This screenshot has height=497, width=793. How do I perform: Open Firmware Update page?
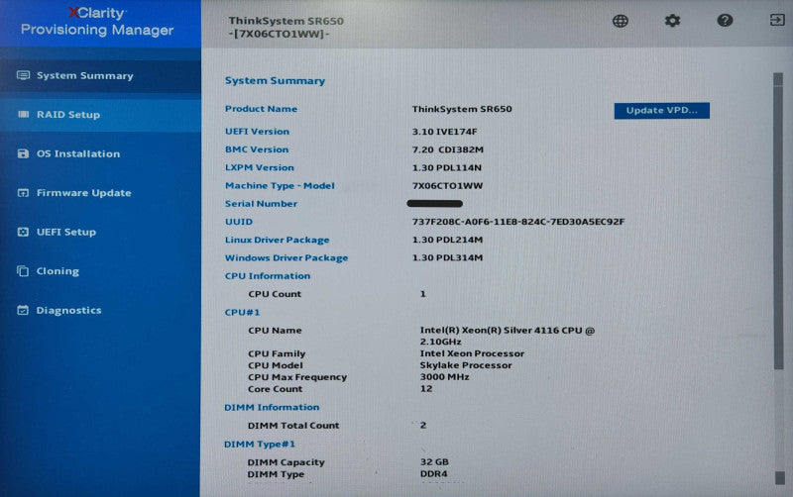100,193
